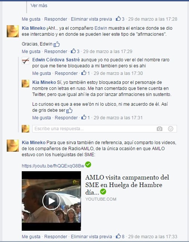The image size is (189, 242).
Task: Click thumbs-up count of 8 likes
Action: 120,236
